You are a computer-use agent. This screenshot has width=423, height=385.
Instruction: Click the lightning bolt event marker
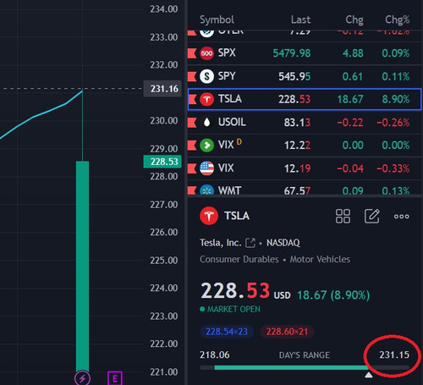(82, 378)
